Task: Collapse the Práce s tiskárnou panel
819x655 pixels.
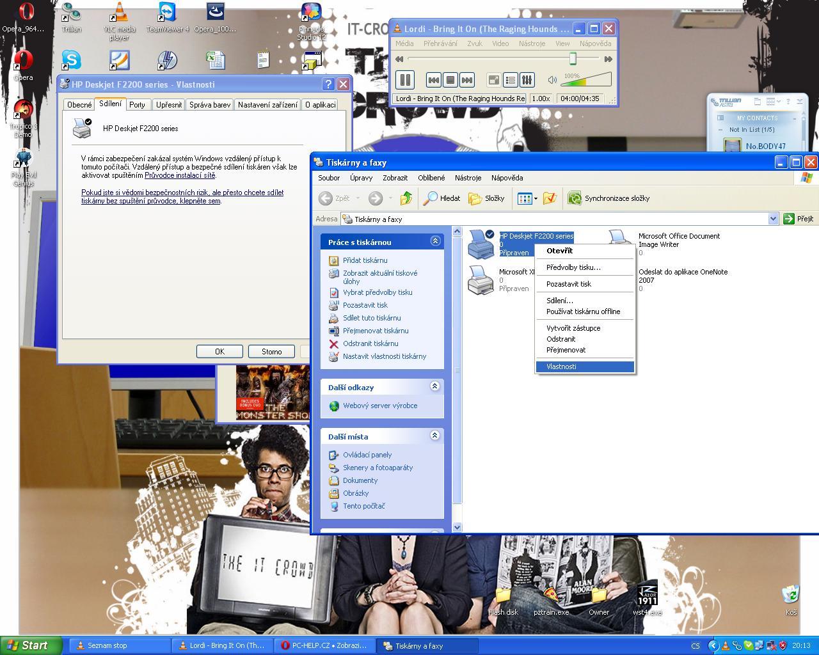Action: 435,241
